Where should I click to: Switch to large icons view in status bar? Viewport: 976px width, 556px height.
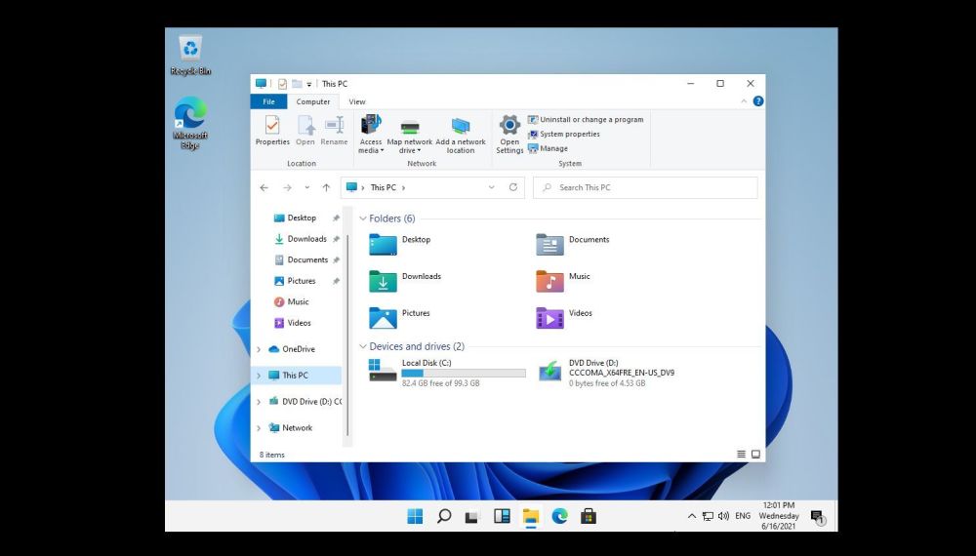(755, 455)
